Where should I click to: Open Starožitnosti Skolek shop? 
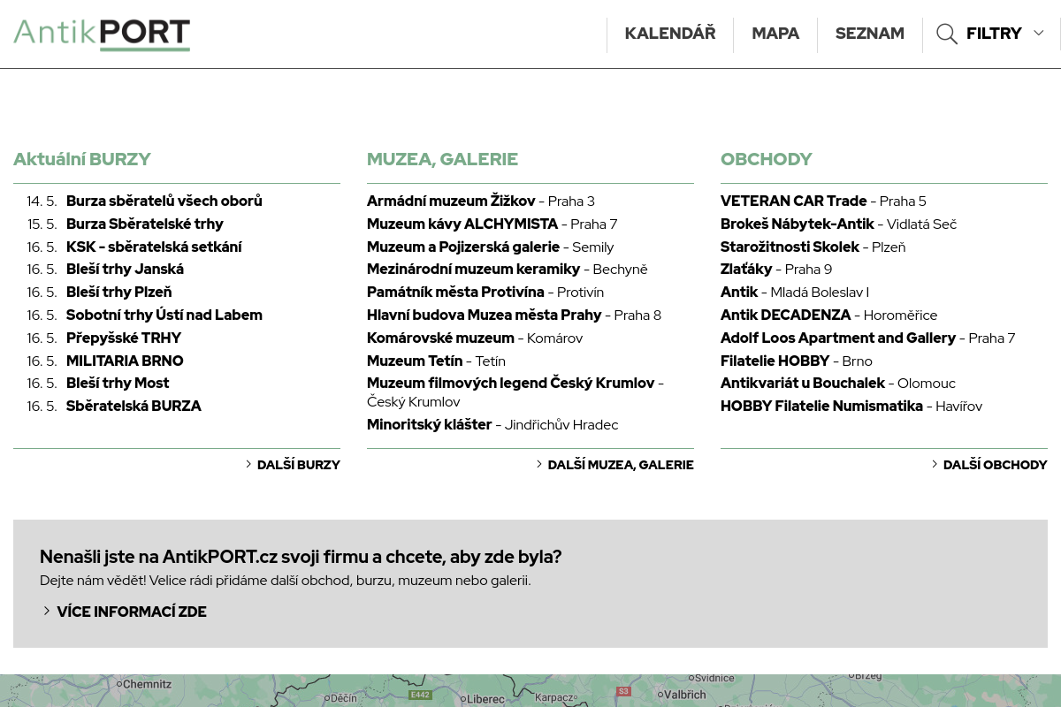(x=790, y=247)
